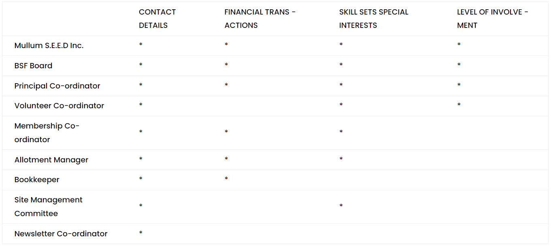The width and height of the screenshot is (551, 246).
Task: Select the Financial Transactions column header
Action: tap(260, 19)
